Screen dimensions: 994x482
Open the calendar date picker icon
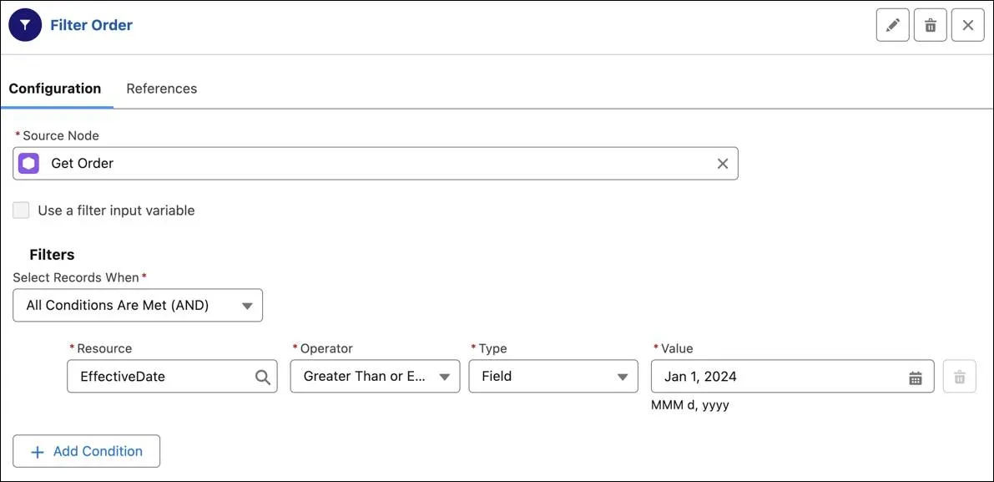pos(916,378)
